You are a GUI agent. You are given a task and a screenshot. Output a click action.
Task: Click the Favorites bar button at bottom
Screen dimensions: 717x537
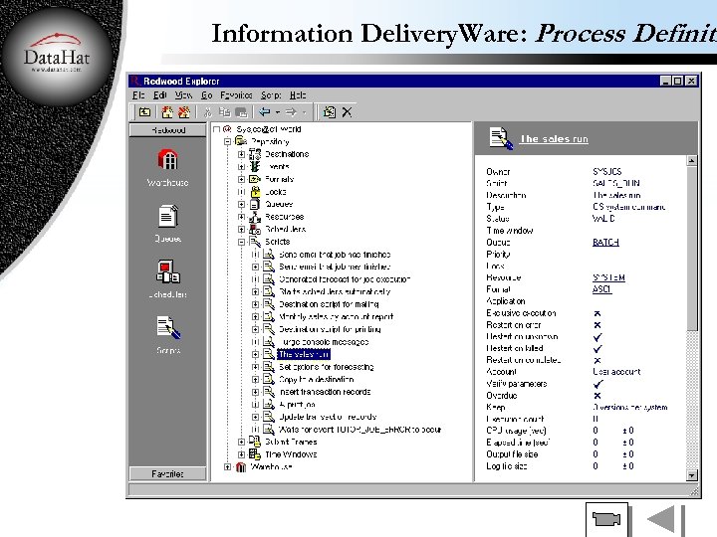coord(168,474)
